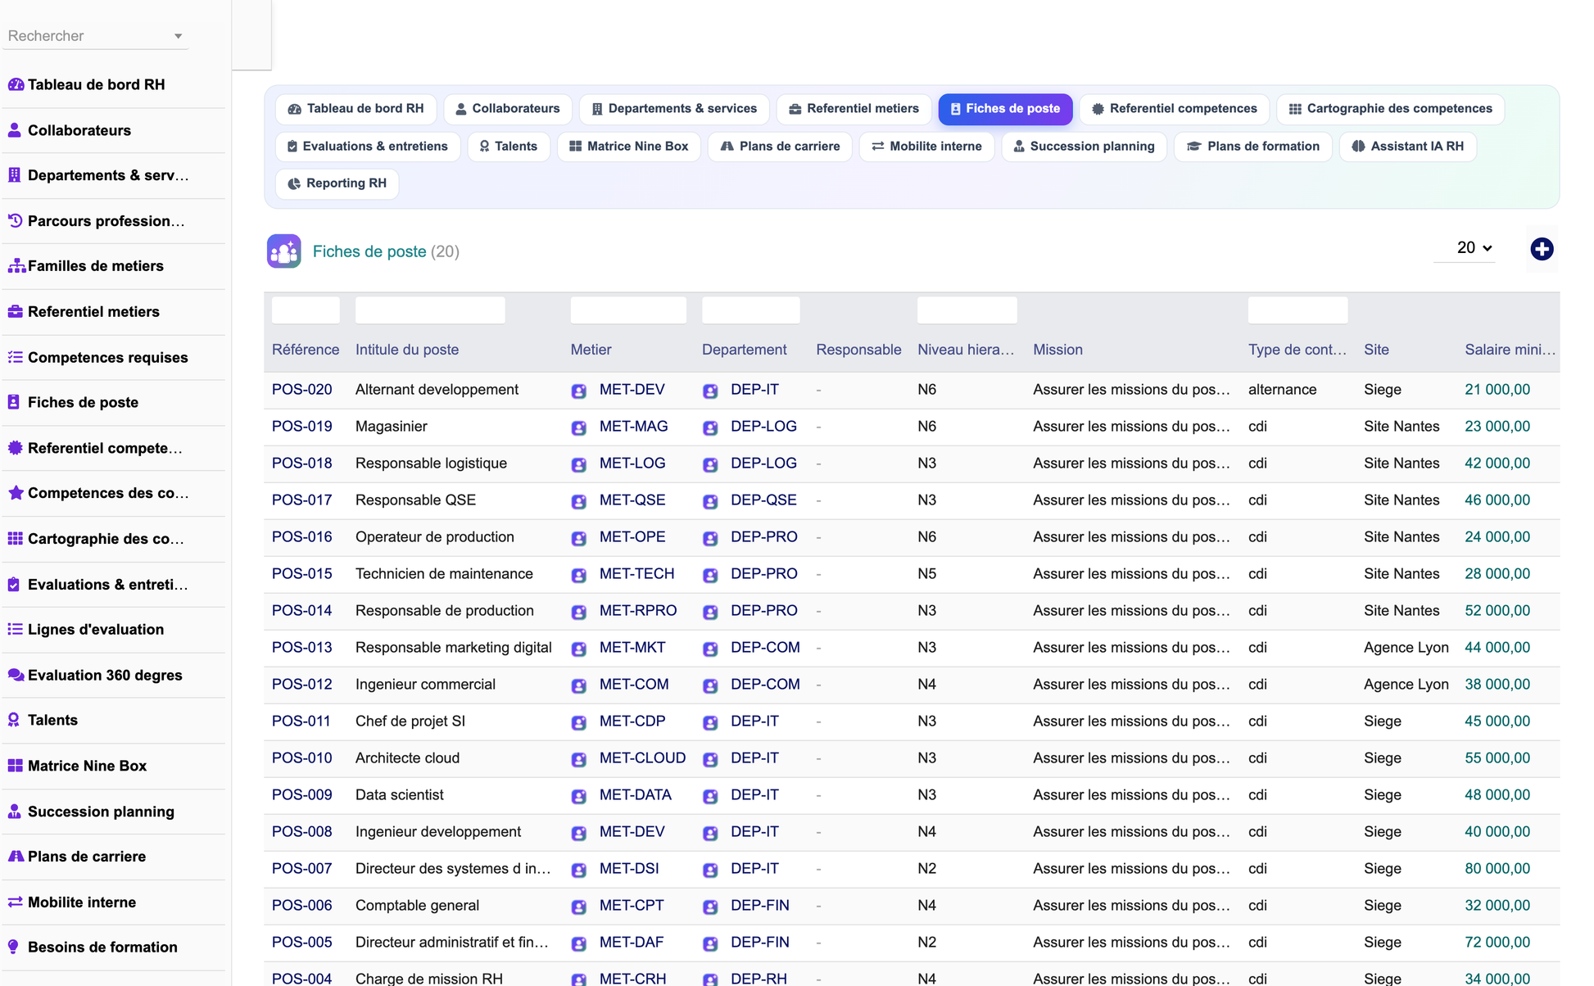Open the Reporting RH tab
1594x986 pixels.
tap(337, 183)
